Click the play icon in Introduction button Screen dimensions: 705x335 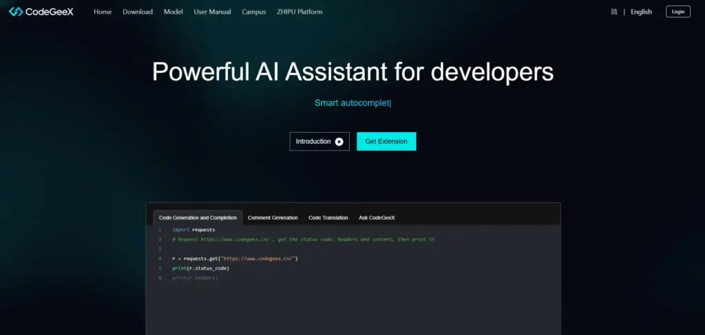[x=339, y=142]
